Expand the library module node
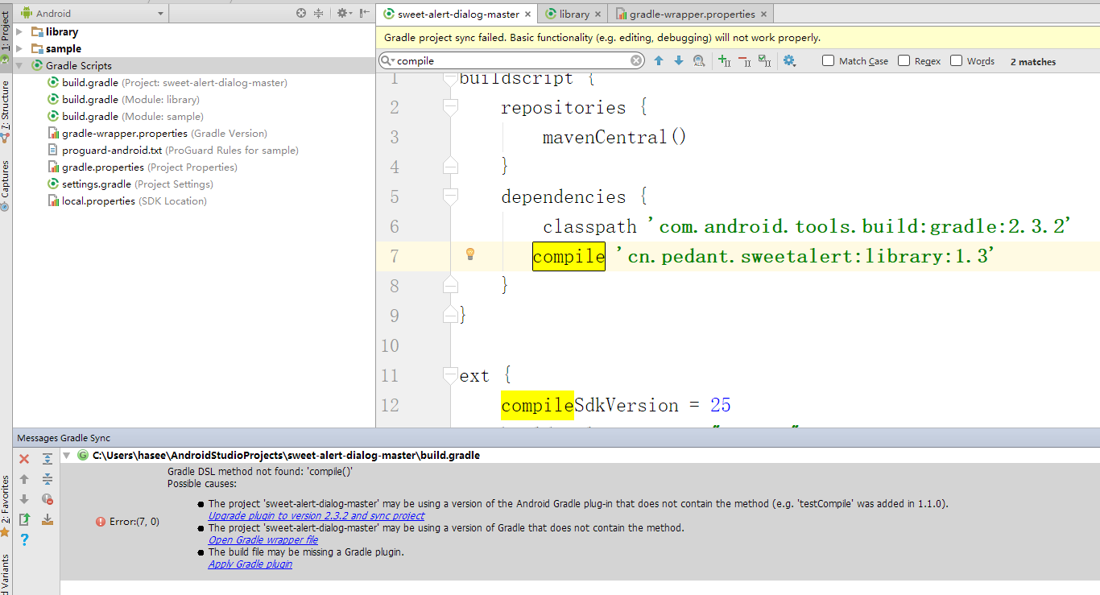The width and height of the screenshot is (1100, 595). pos(19,31)
